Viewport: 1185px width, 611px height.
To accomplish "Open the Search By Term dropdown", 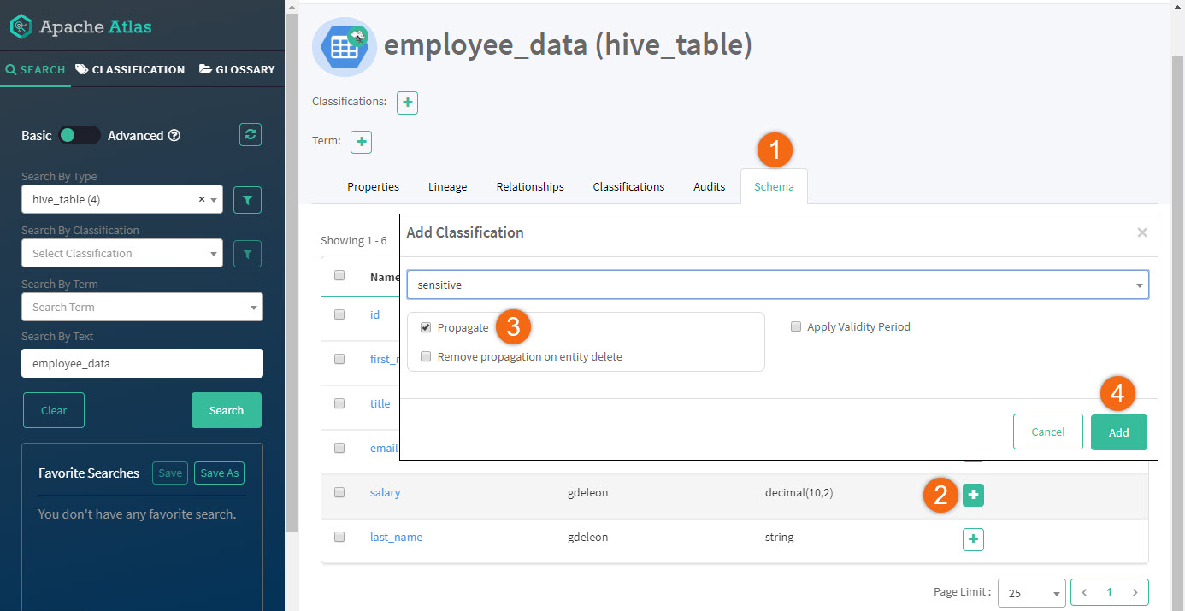I will tap(142, 308).
